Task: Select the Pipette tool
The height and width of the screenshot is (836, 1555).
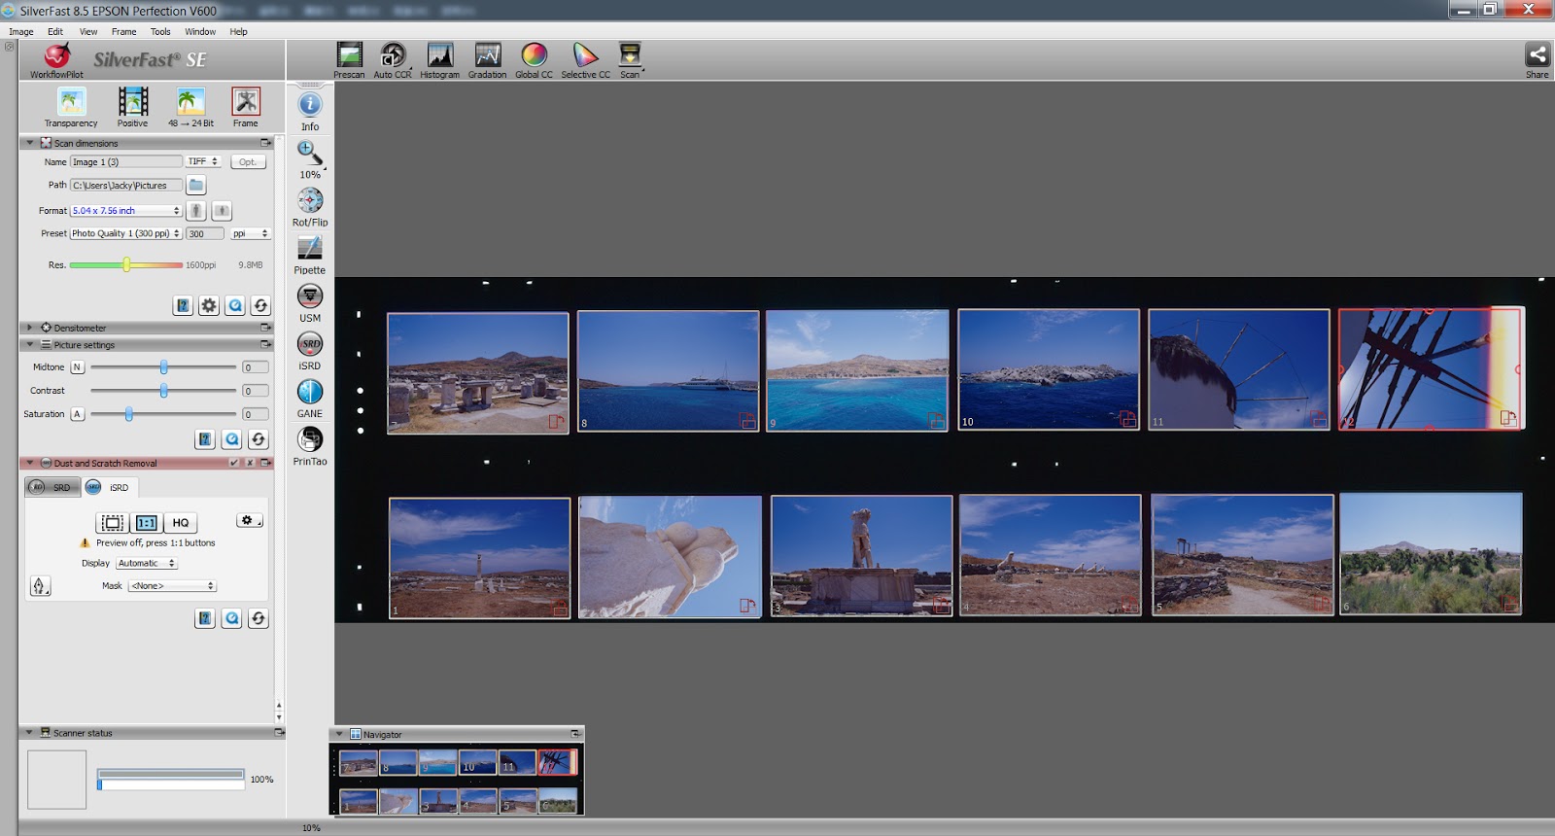Action: pos(310,254)
